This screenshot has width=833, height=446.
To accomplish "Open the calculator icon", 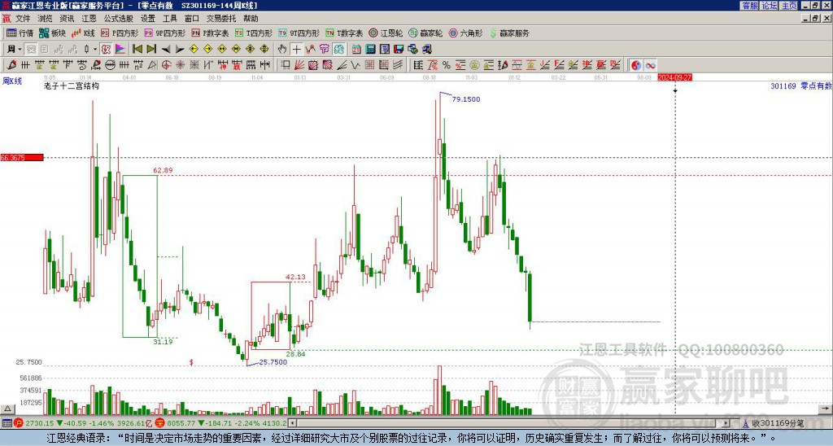I will coord(370,50).
